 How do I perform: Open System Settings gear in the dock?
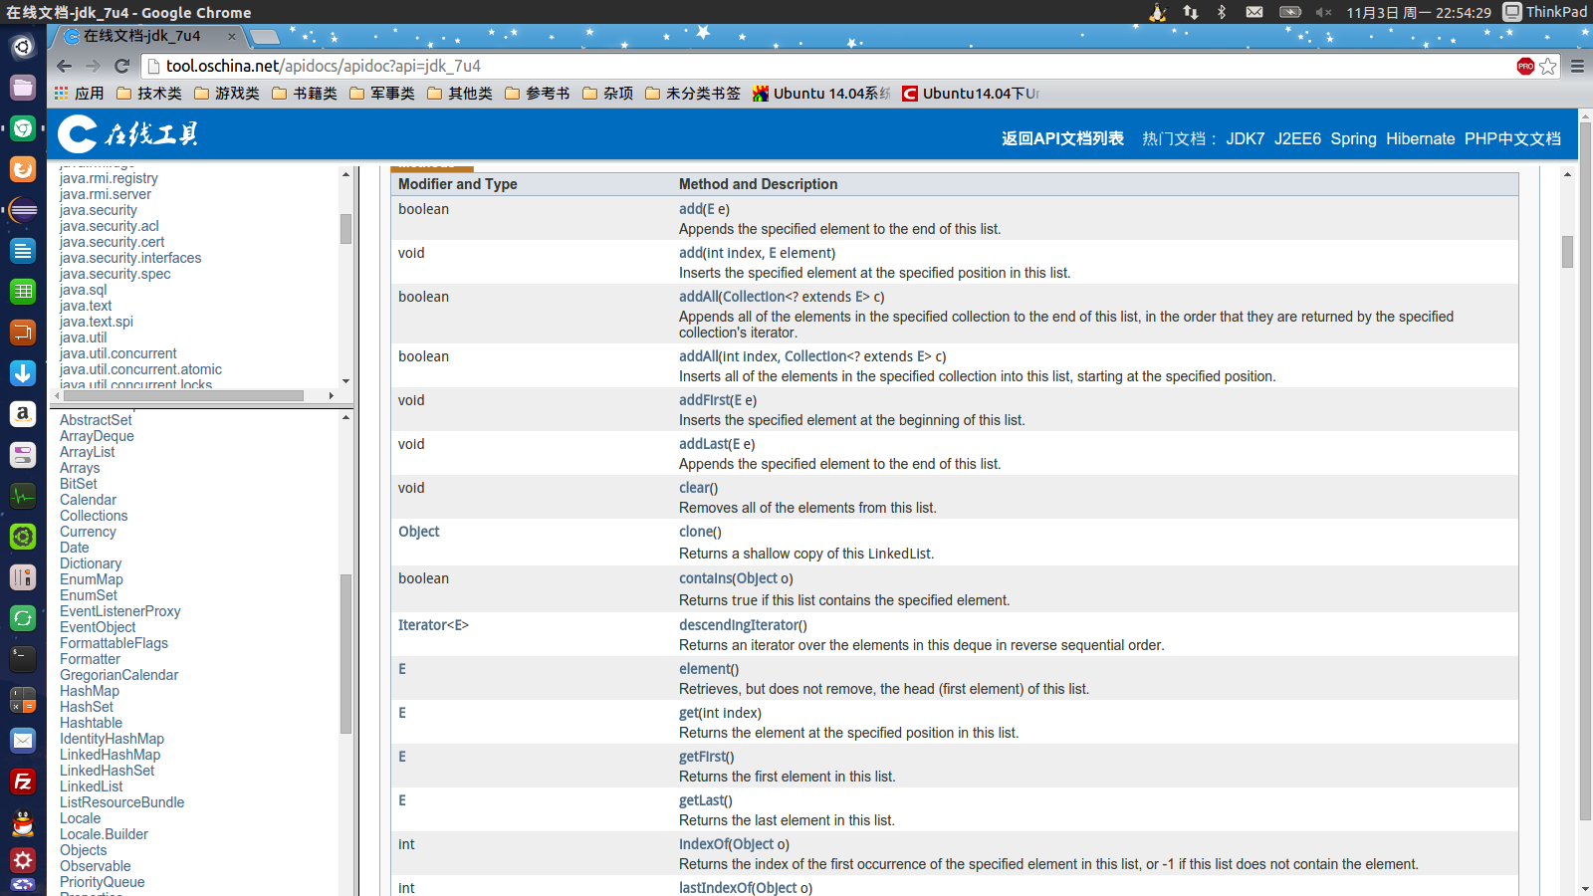(x=23, y=862)
